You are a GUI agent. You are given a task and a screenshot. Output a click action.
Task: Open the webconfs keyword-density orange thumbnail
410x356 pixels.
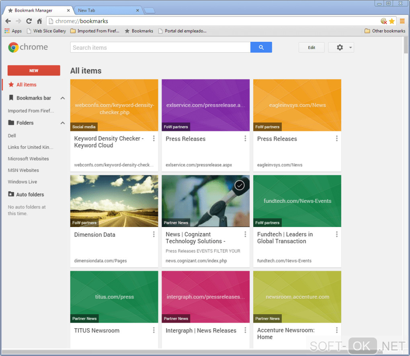click(114, 105)
